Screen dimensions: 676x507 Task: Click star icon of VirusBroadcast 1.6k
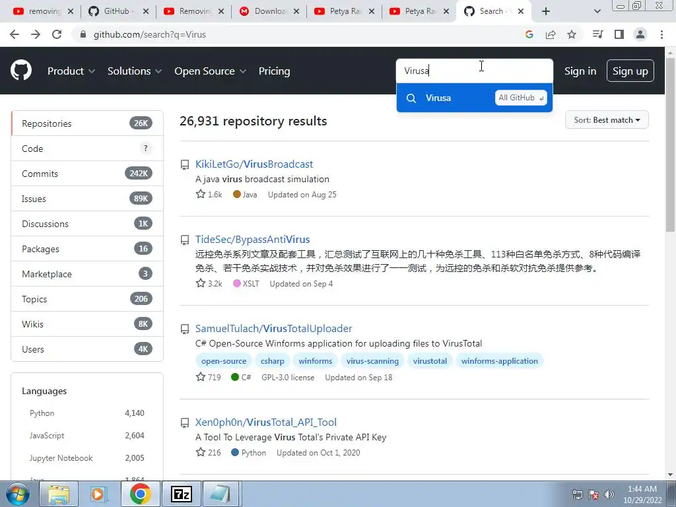[x=201, y=194]
